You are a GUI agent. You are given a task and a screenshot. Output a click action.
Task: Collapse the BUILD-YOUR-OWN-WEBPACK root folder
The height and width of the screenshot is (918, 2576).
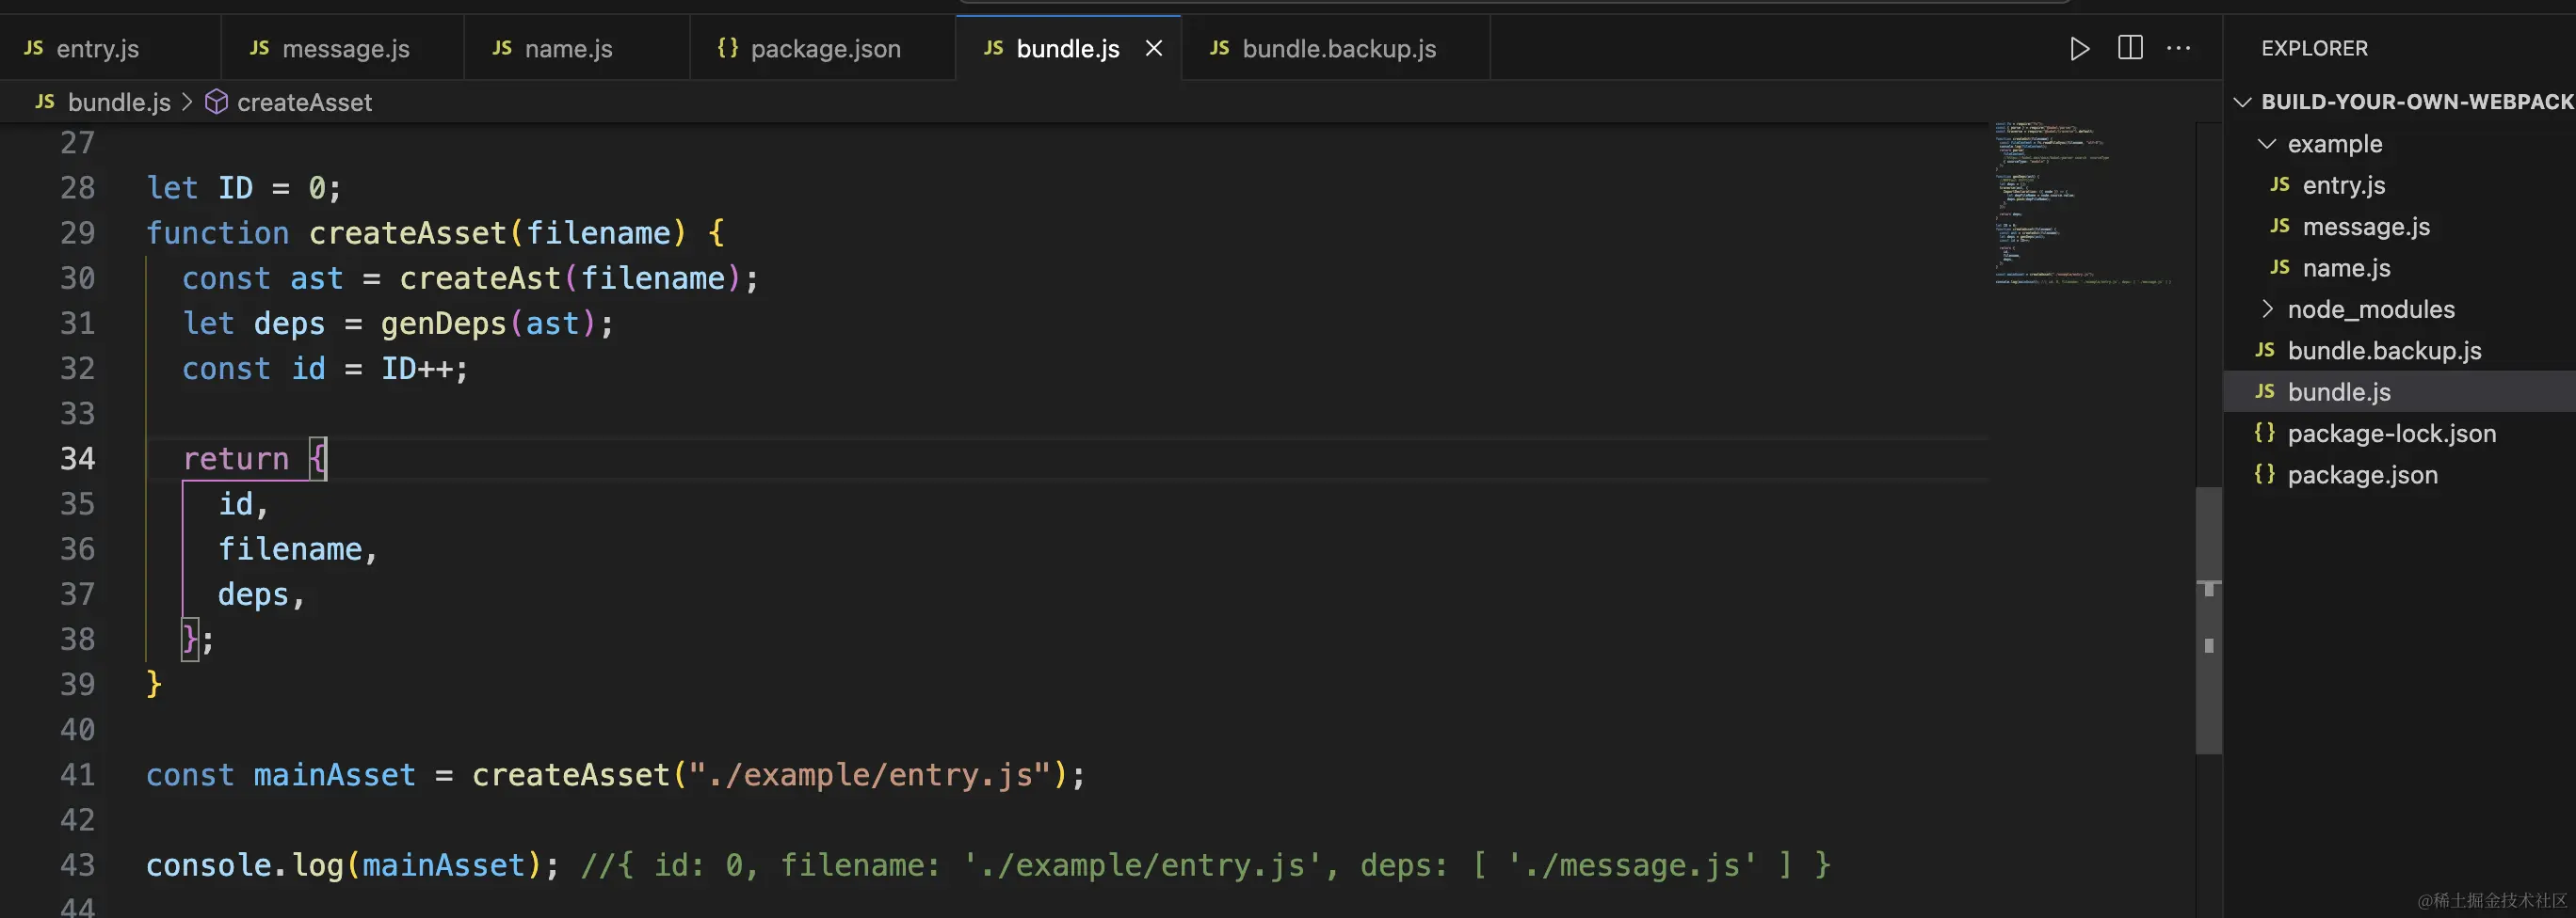(x=2243, y=102)
